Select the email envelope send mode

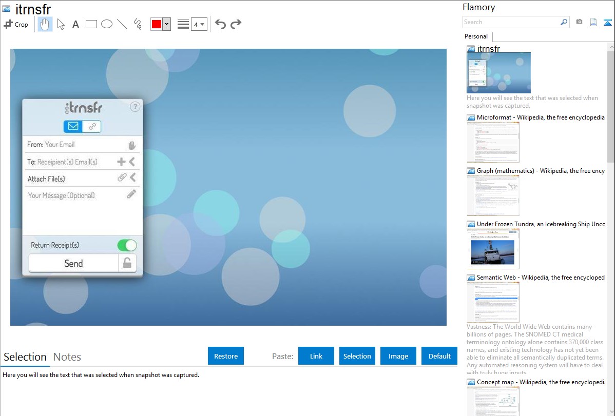pyautogui.click(x=73, y=126)
